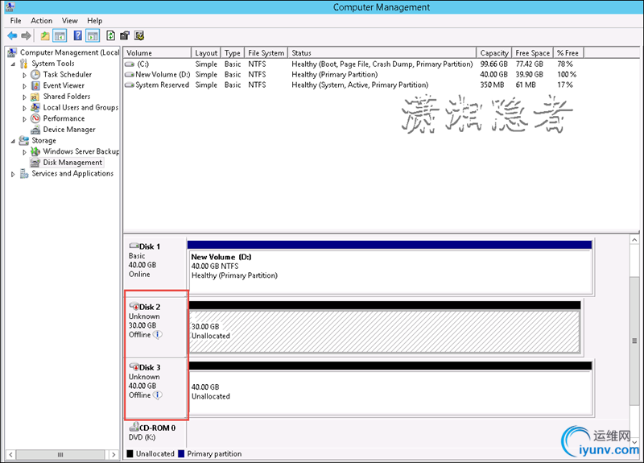This screenshot has width=644, height=463.
Task: Expand Services and Applications node
Action: click(x=14, y=174)
